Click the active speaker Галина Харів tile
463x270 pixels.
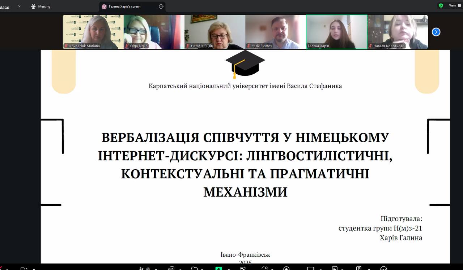(x=336, y=32)
